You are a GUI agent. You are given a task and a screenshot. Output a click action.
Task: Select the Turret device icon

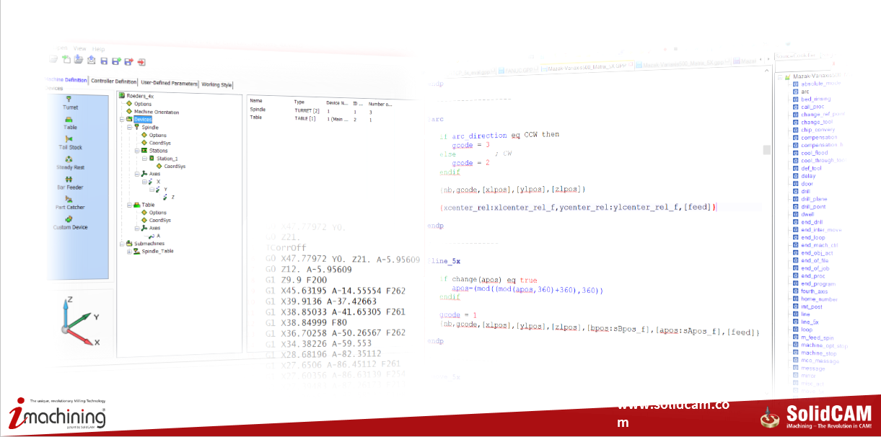(69, 99)
